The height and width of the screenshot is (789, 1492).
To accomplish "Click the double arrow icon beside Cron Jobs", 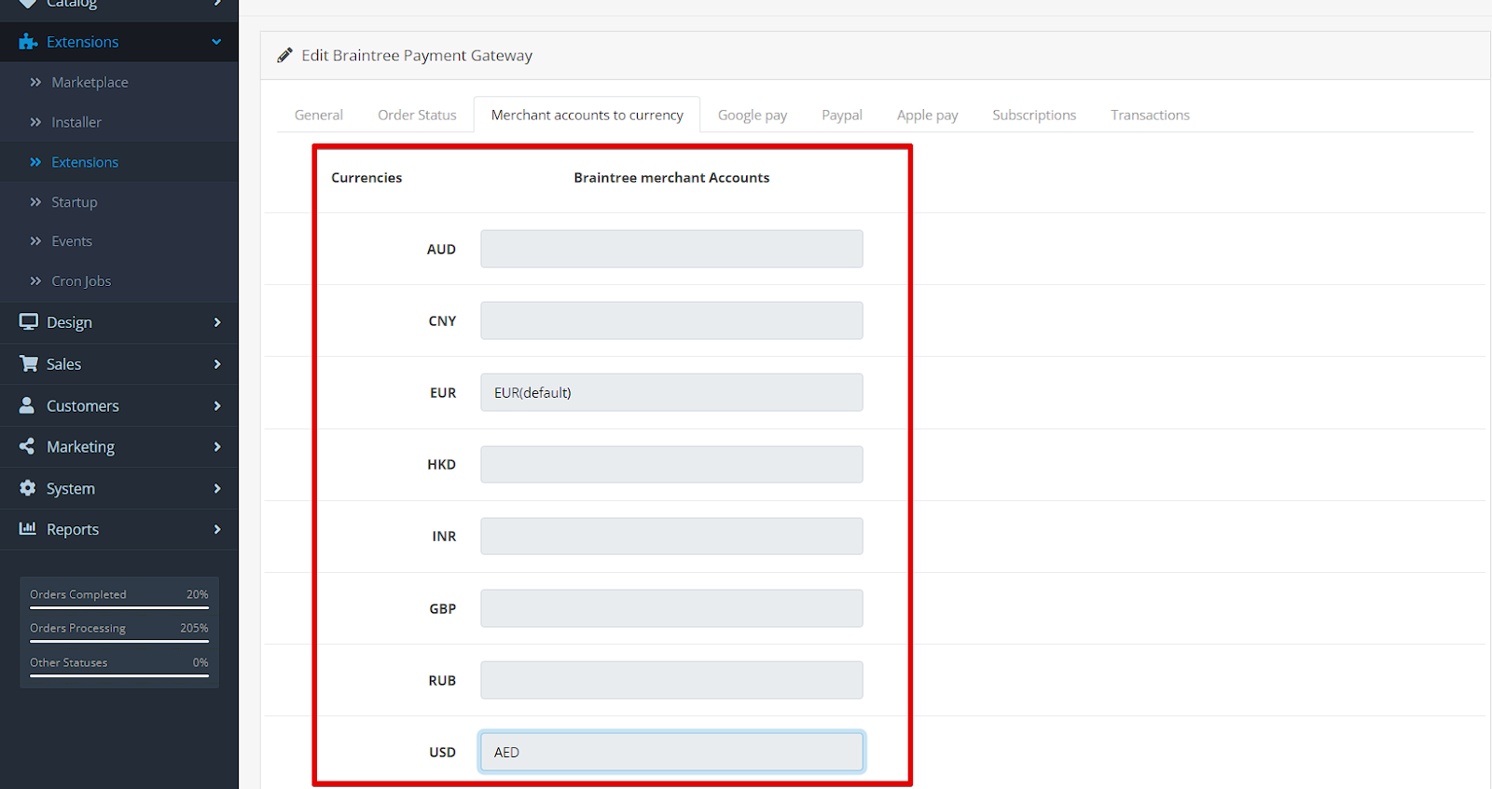I will [x=35, y=281].
